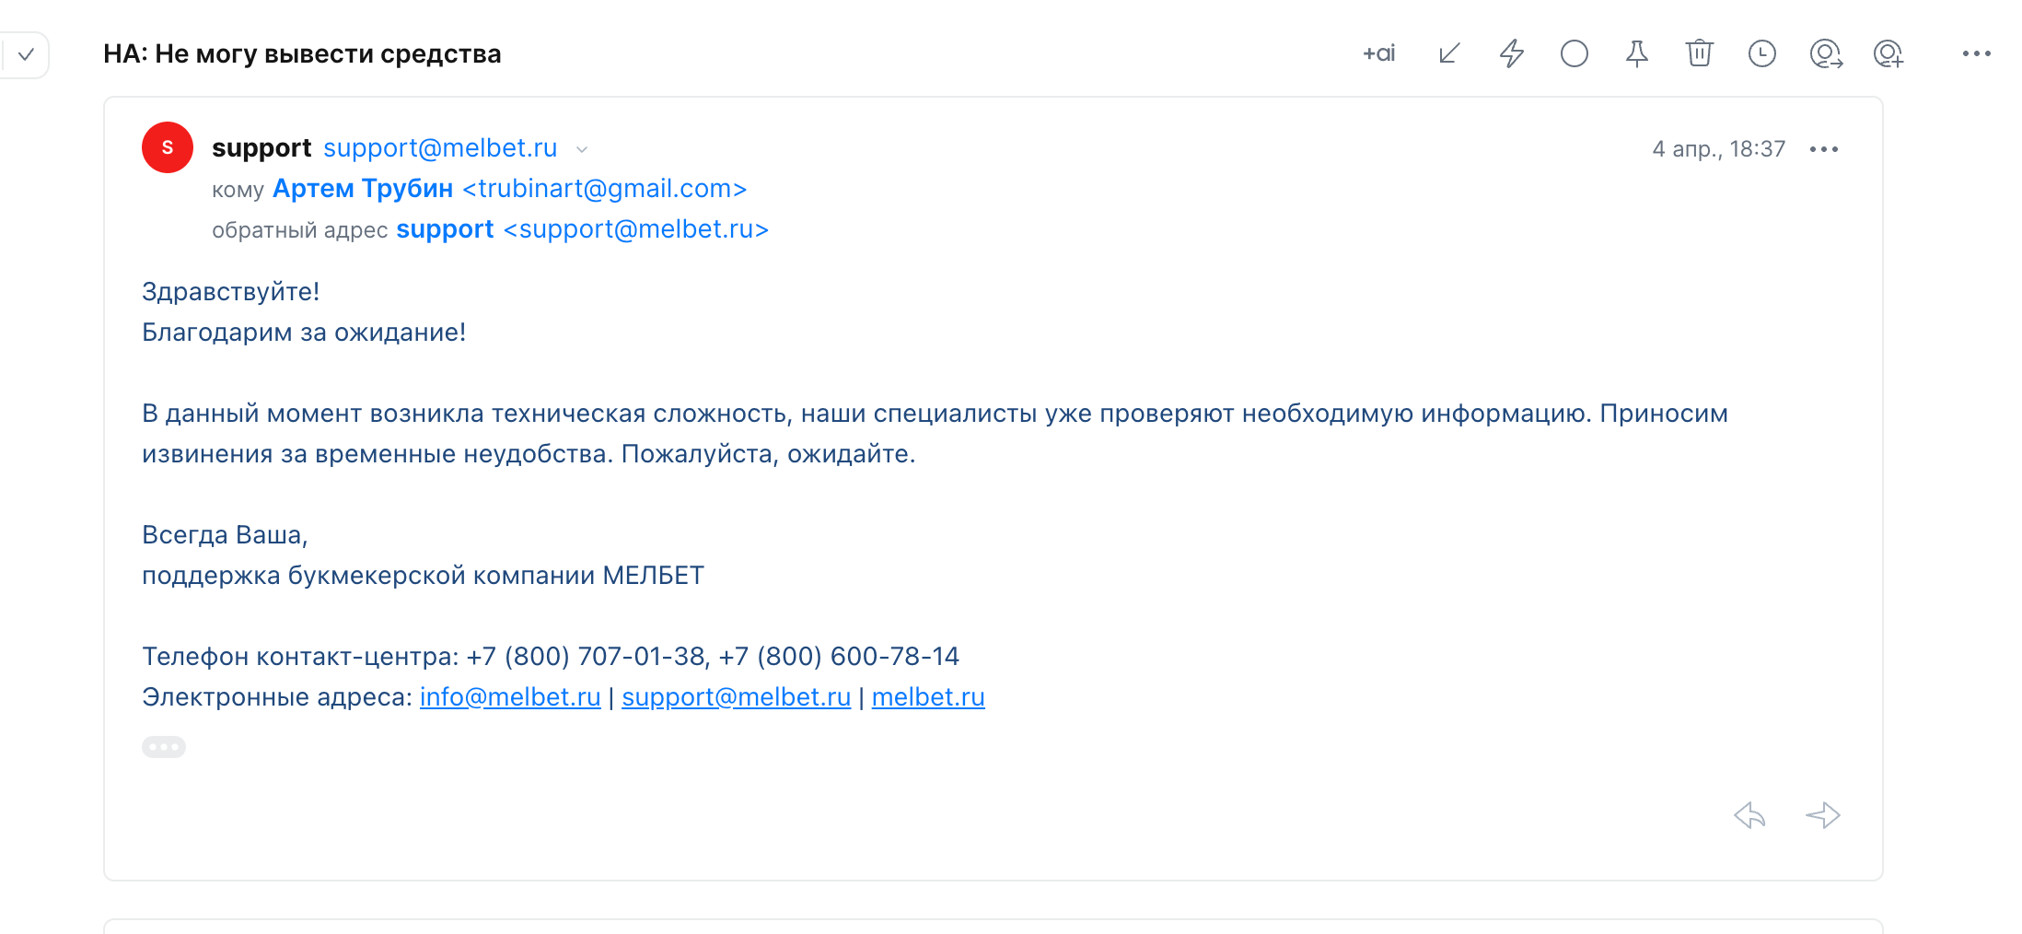Open message options three-dot menu

pos(1823,149)
